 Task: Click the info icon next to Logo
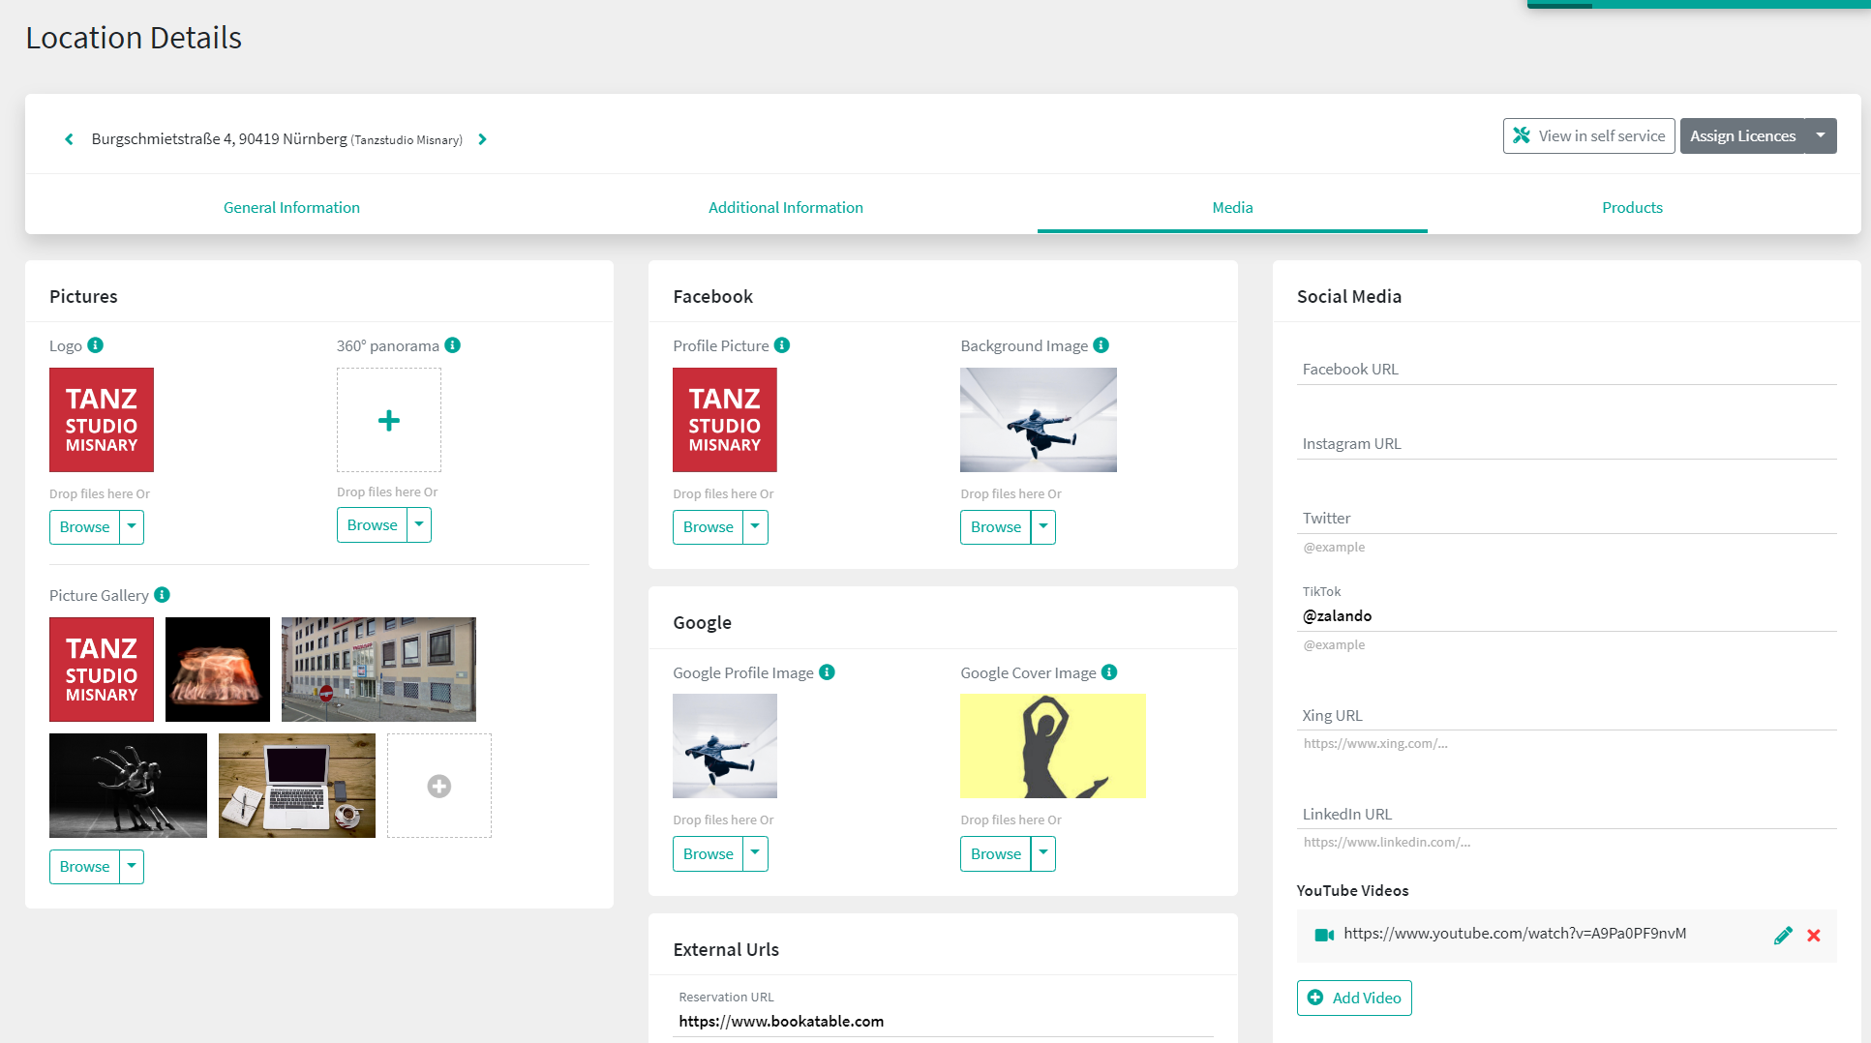95,345
